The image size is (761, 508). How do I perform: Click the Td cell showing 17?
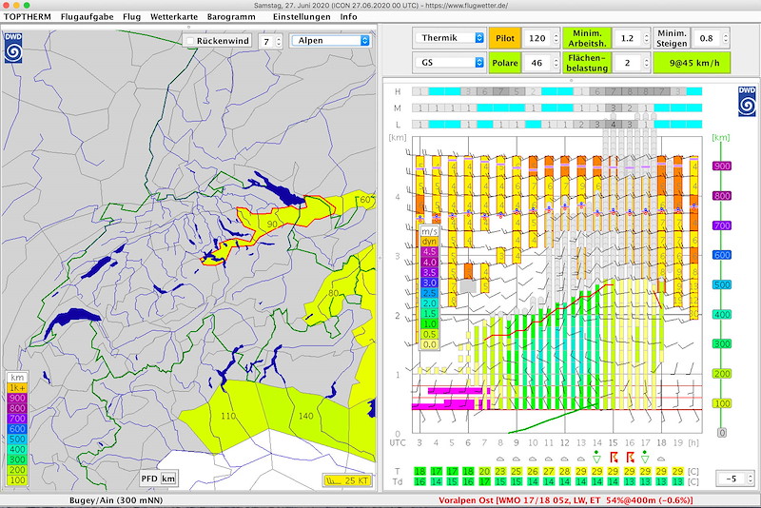484,481
